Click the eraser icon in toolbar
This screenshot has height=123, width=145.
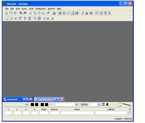48,13
